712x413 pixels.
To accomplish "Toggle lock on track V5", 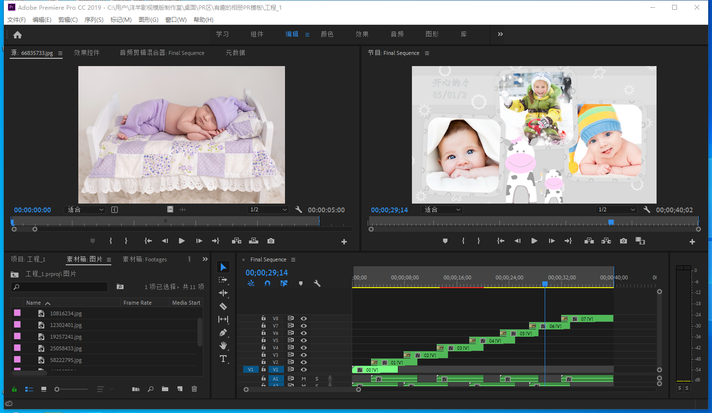I will pos(264,340).
